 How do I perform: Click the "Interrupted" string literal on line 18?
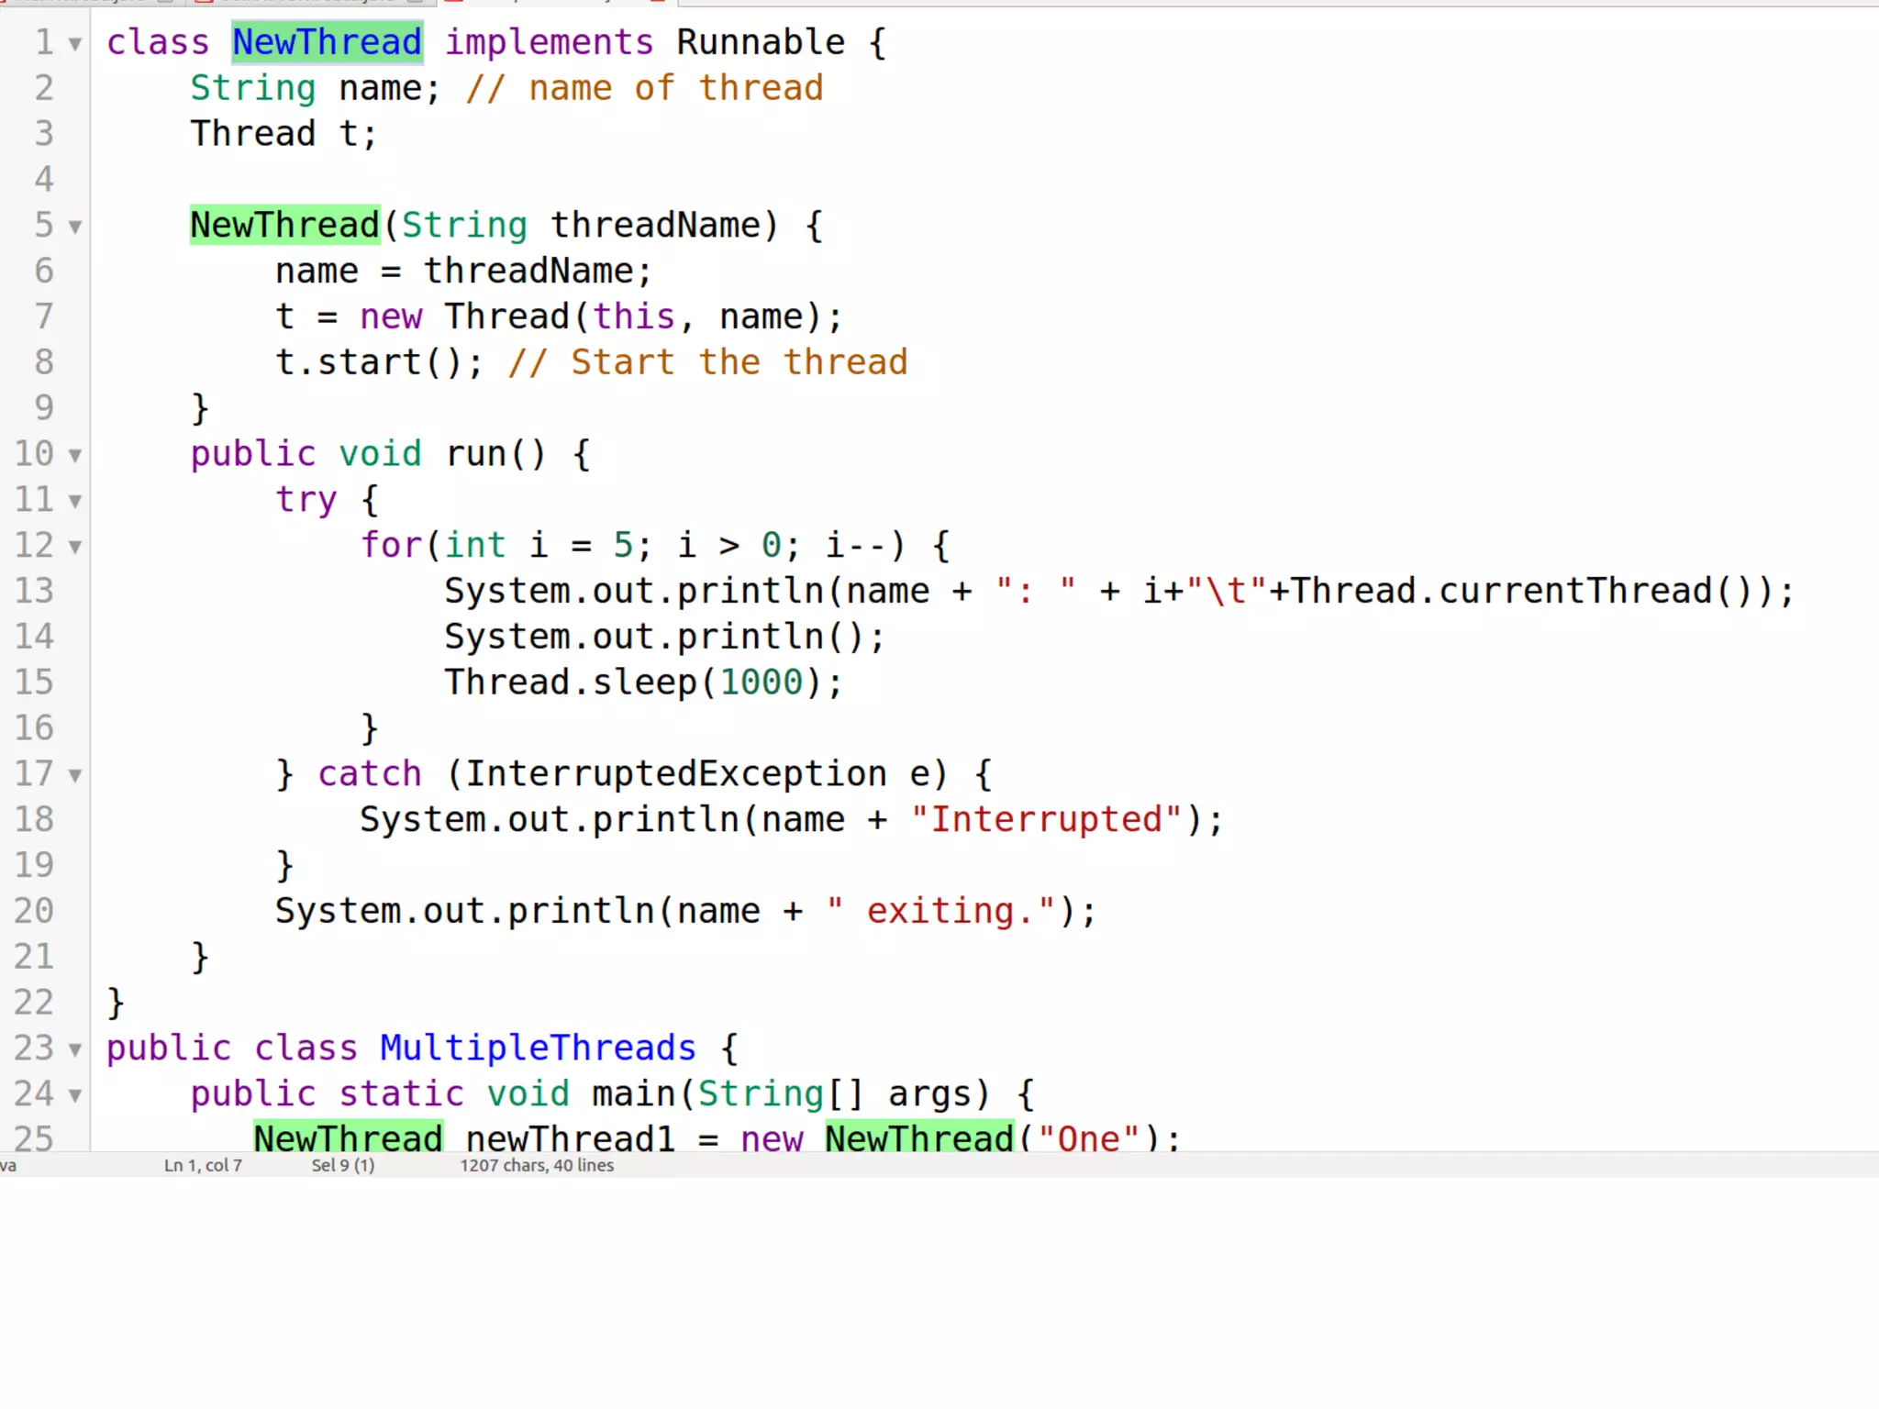[x=1047, y=819]
